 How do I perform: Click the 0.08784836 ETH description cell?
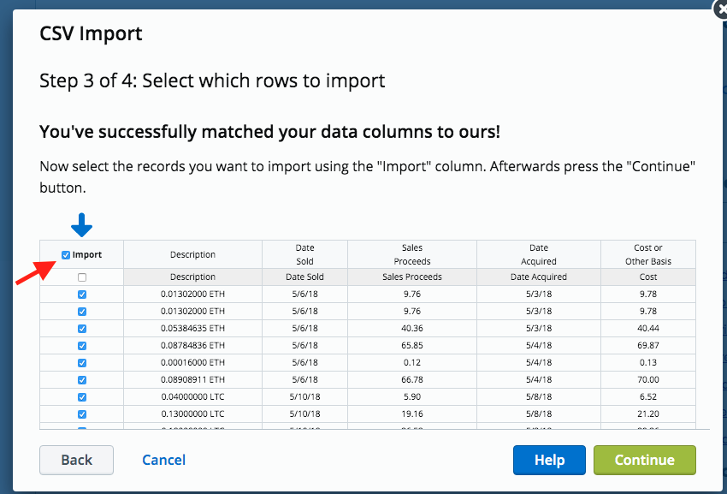[x=193, y=345]
